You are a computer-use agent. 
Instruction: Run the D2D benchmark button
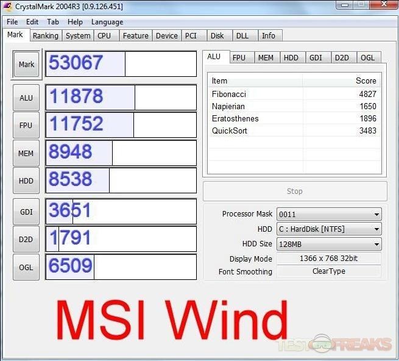point(26,239)
